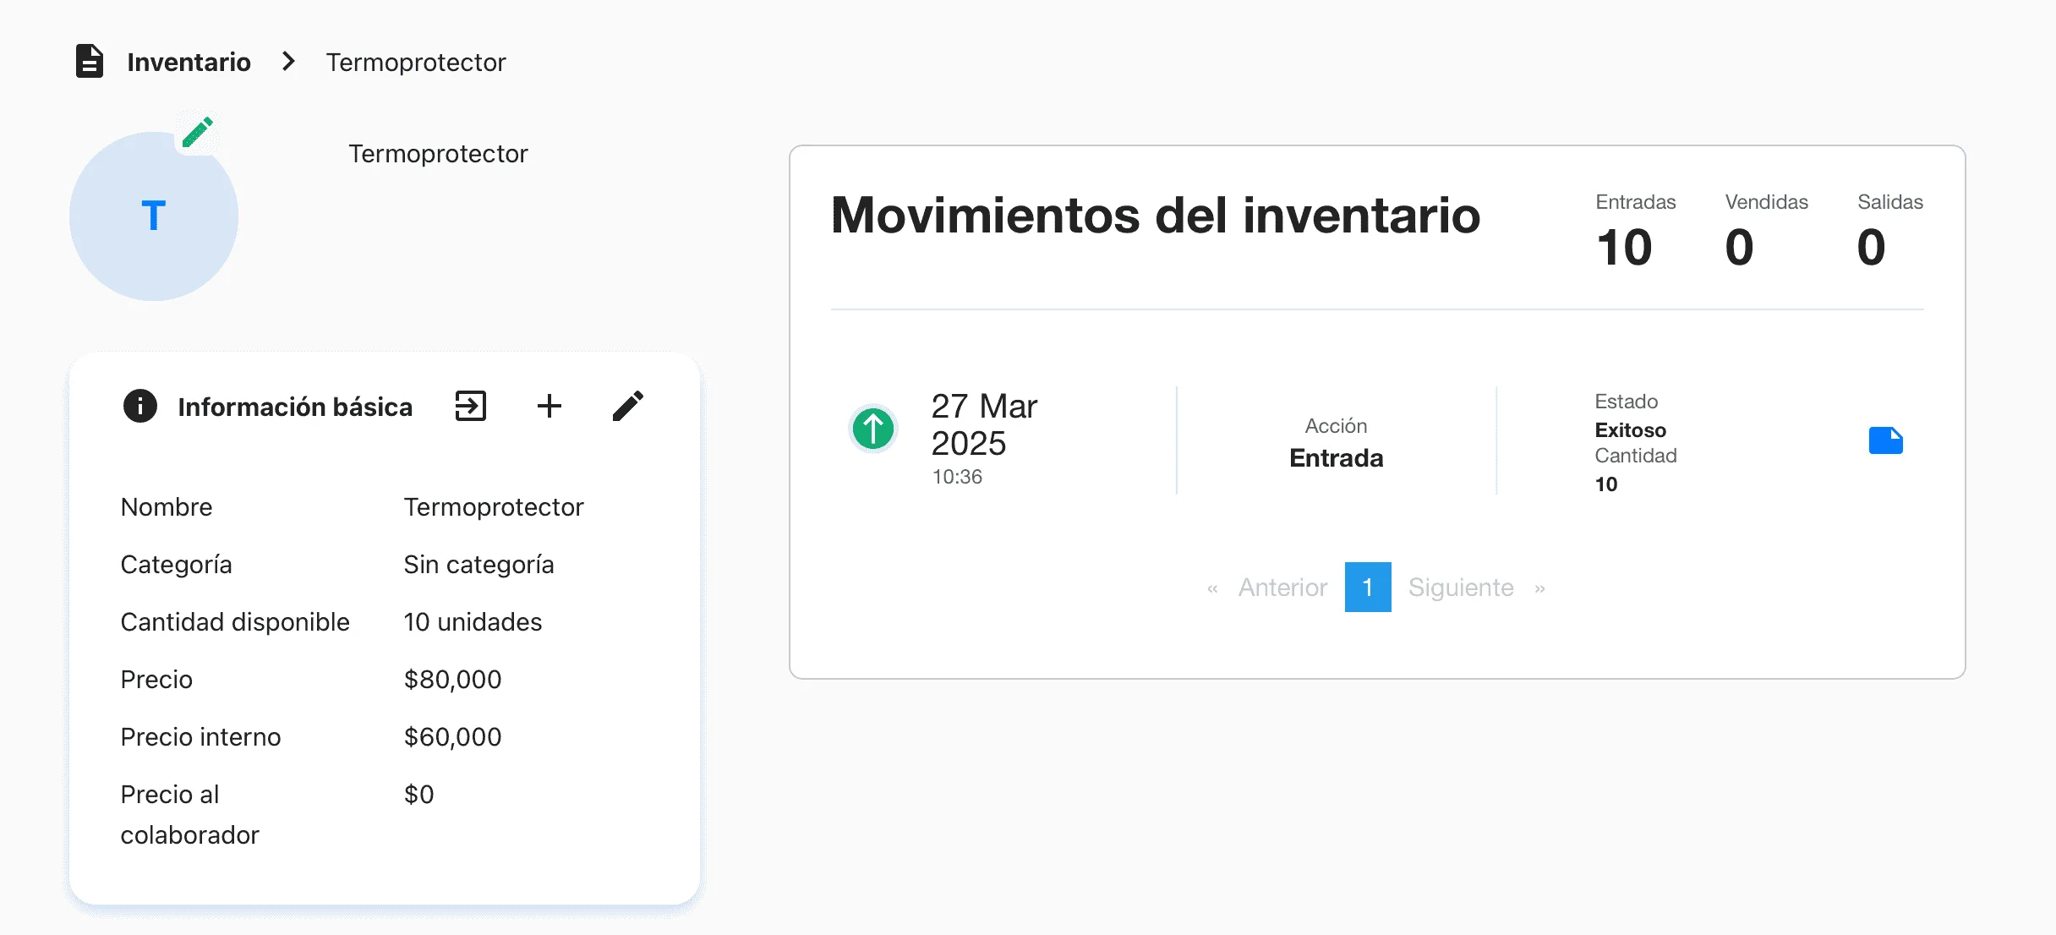Open the Inventario breadcrumb link
The height and width of the screenshot is (935, 2056).
[x=189, y=61]
